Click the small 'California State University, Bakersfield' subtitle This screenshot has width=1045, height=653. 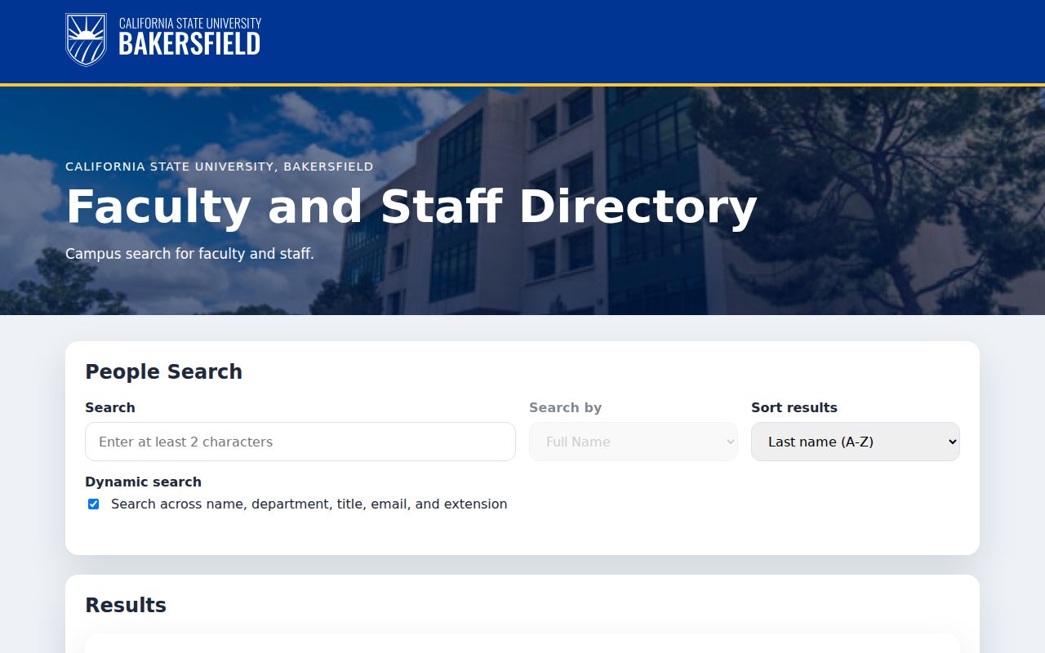[x=220, y=167]
